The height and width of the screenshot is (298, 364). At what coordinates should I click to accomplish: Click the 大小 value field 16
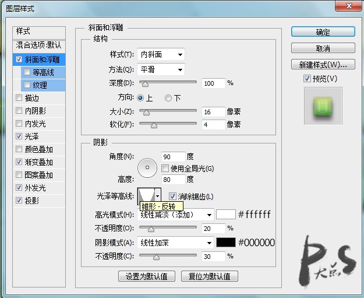click(x=214, y=112)
